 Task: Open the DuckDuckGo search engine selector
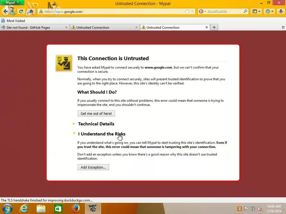[202, 12]
